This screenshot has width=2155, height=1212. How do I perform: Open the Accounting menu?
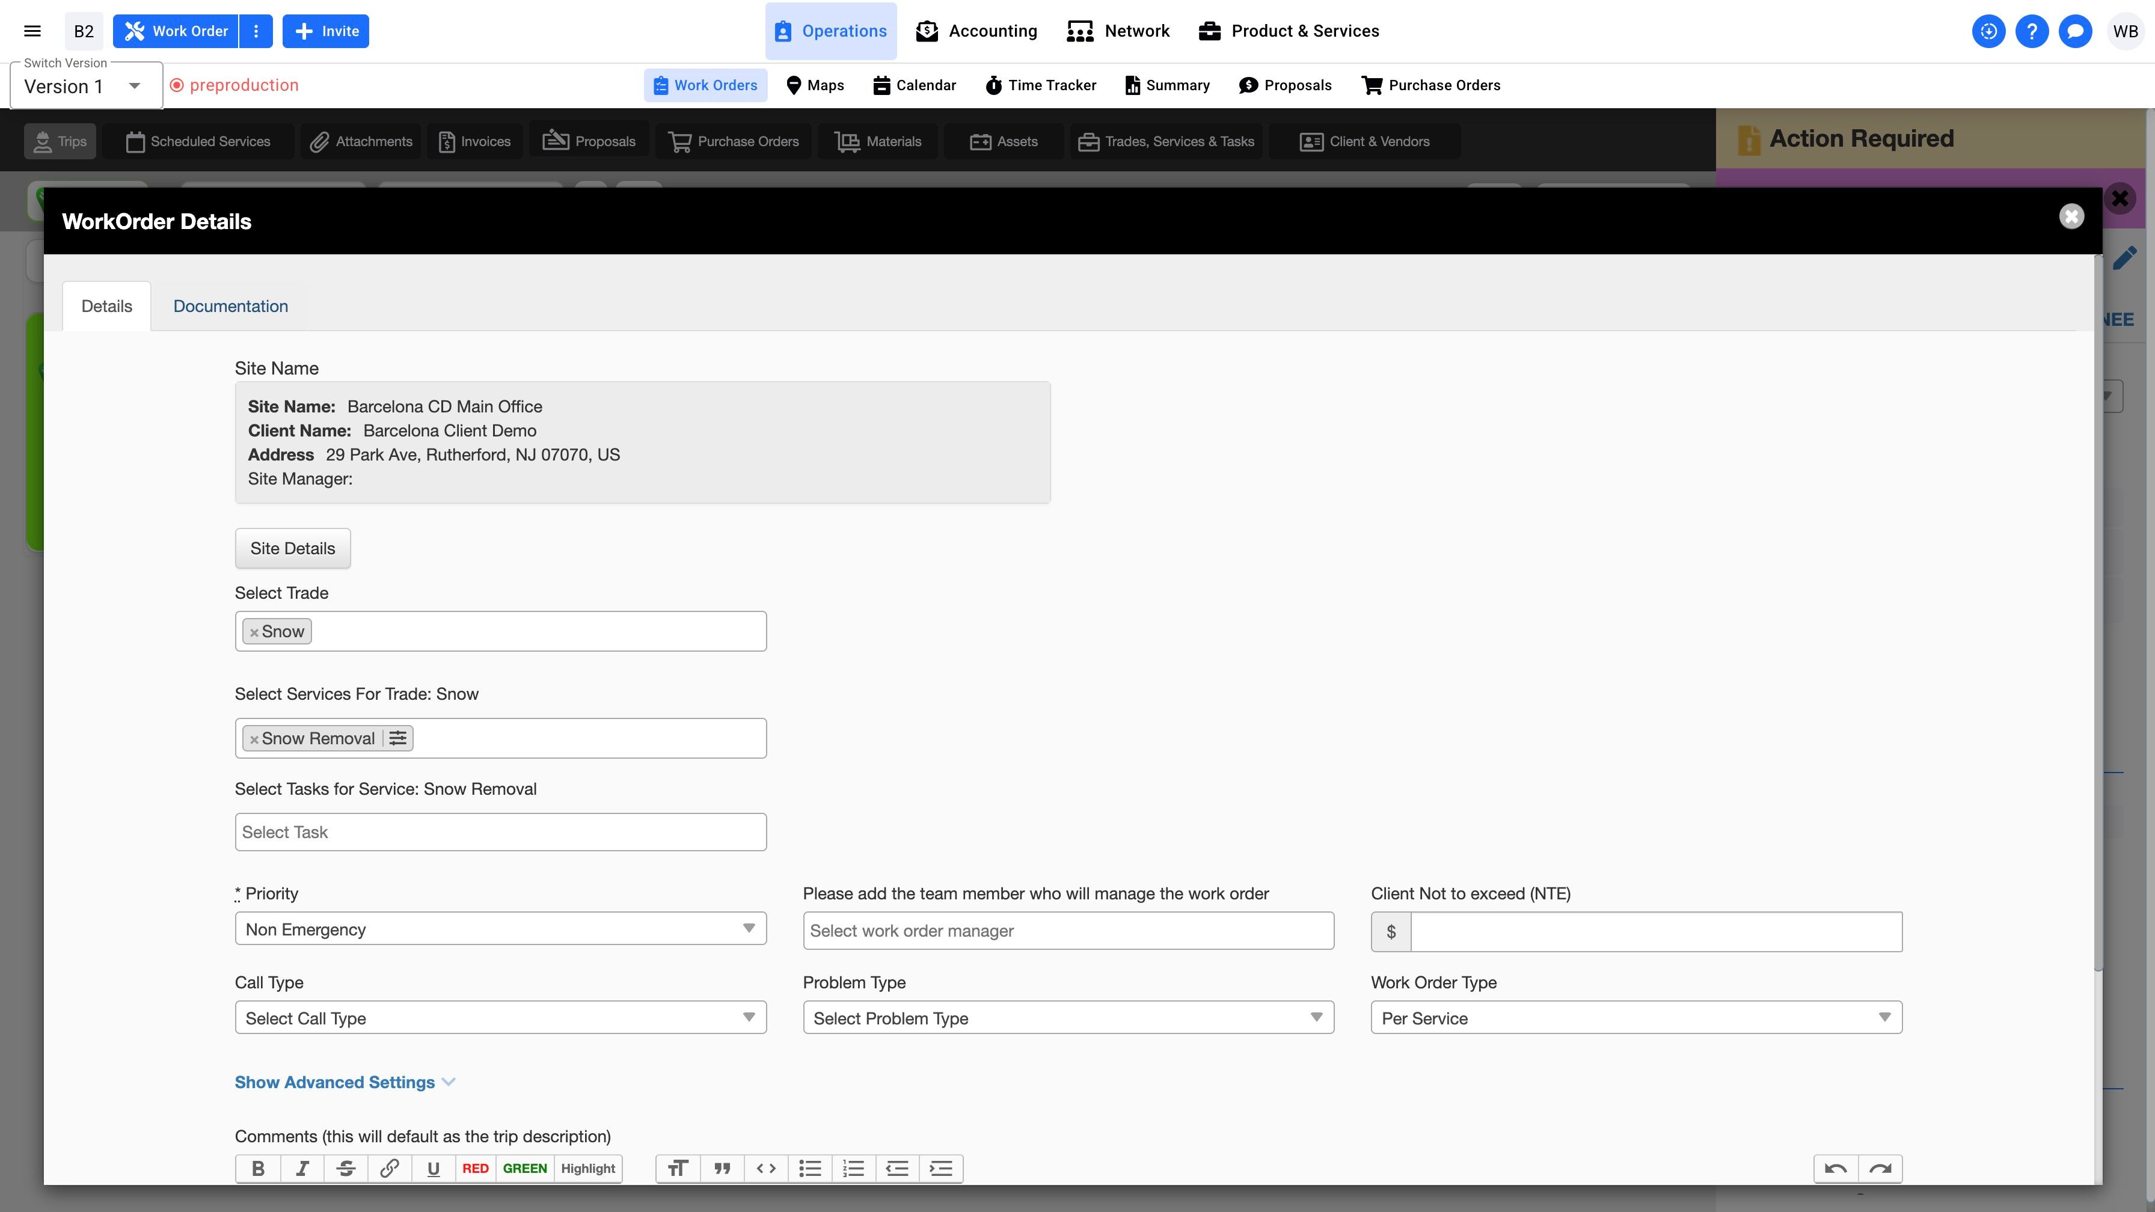coord(976,31)
